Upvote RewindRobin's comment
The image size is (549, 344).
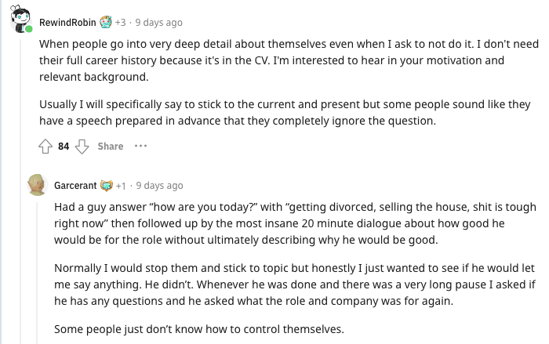(45, 147)
